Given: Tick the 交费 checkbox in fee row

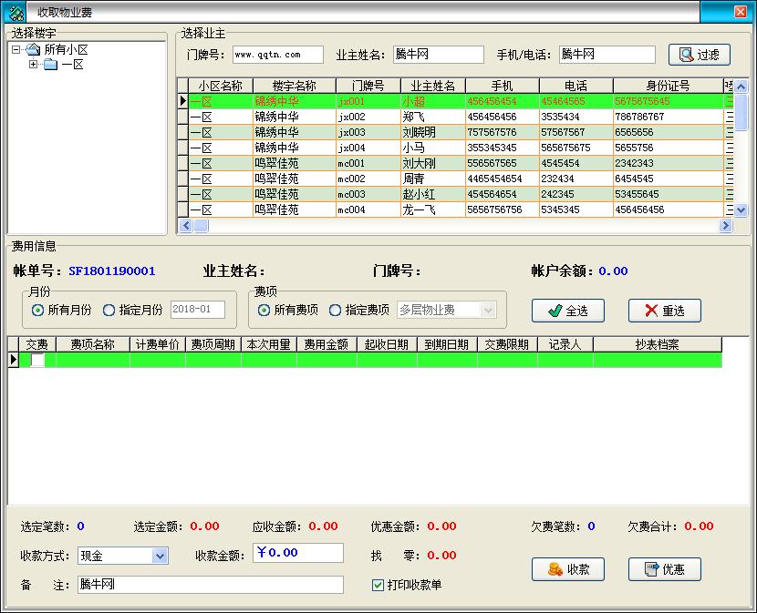Looking at the screenshot, I should click(x=37, y=360).
